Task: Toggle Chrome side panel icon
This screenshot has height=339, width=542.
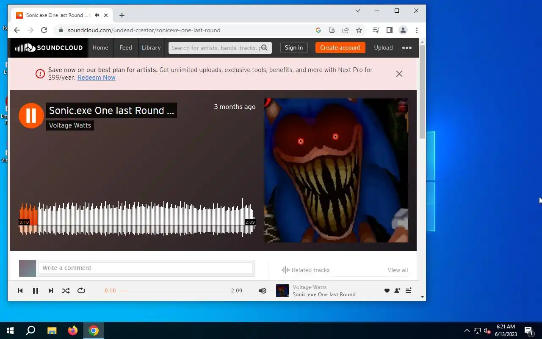Action: tap(389, 30)
